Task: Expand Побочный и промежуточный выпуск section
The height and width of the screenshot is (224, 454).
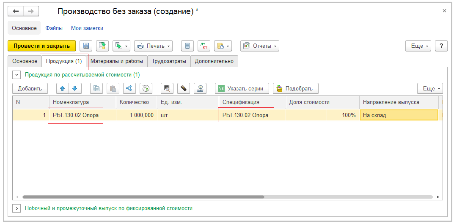Action: click(x=17, y=208)
